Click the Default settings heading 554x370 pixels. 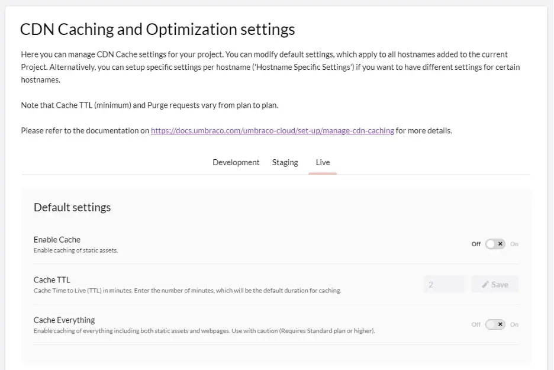(x=72, y=207)
